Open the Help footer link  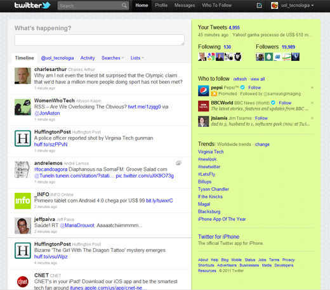tap(214, 260)
